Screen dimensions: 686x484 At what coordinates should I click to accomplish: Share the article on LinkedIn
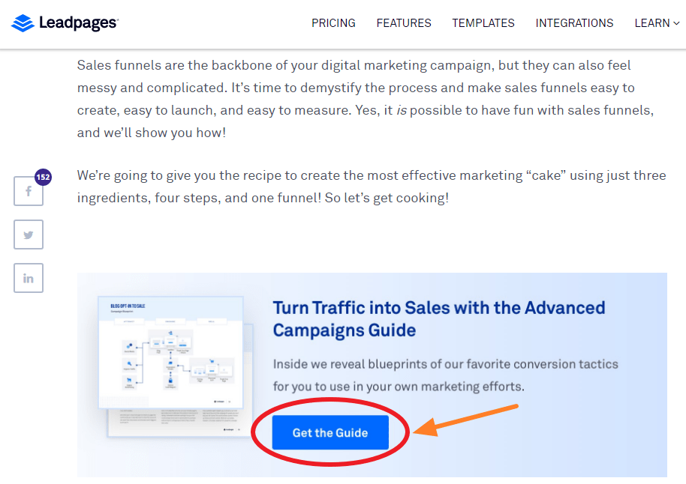(x=29, y=278)
